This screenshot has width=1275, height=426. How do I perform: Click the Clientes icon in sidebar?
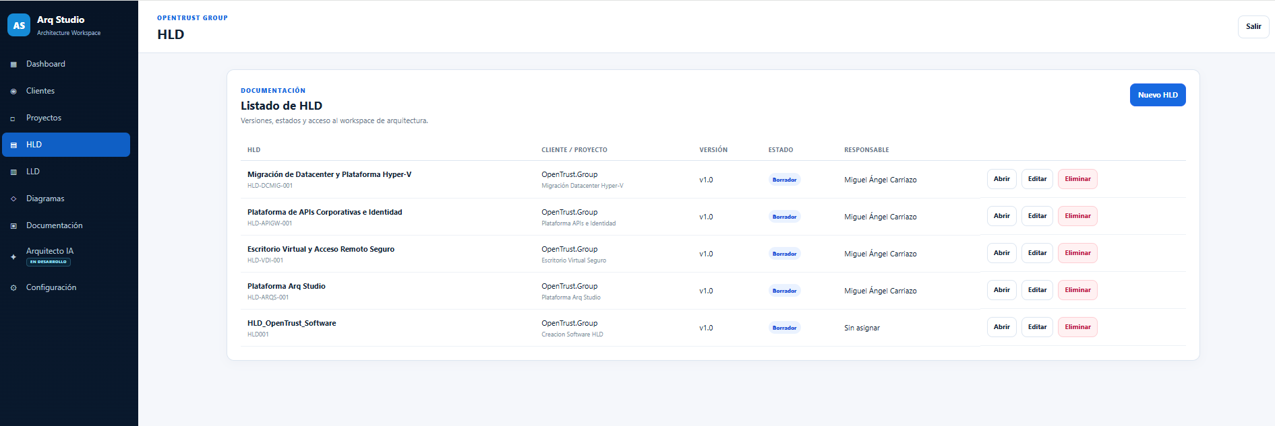click(x=13, y=92)
